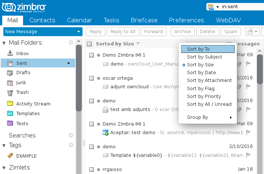Open the Briefcase tab
This screenshot has height=174, width=264.
point(144,20)
